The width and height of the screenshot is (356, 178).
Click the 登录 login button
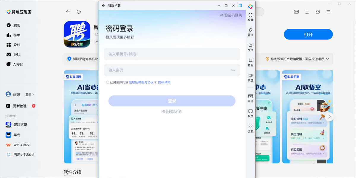coord(172,101)
